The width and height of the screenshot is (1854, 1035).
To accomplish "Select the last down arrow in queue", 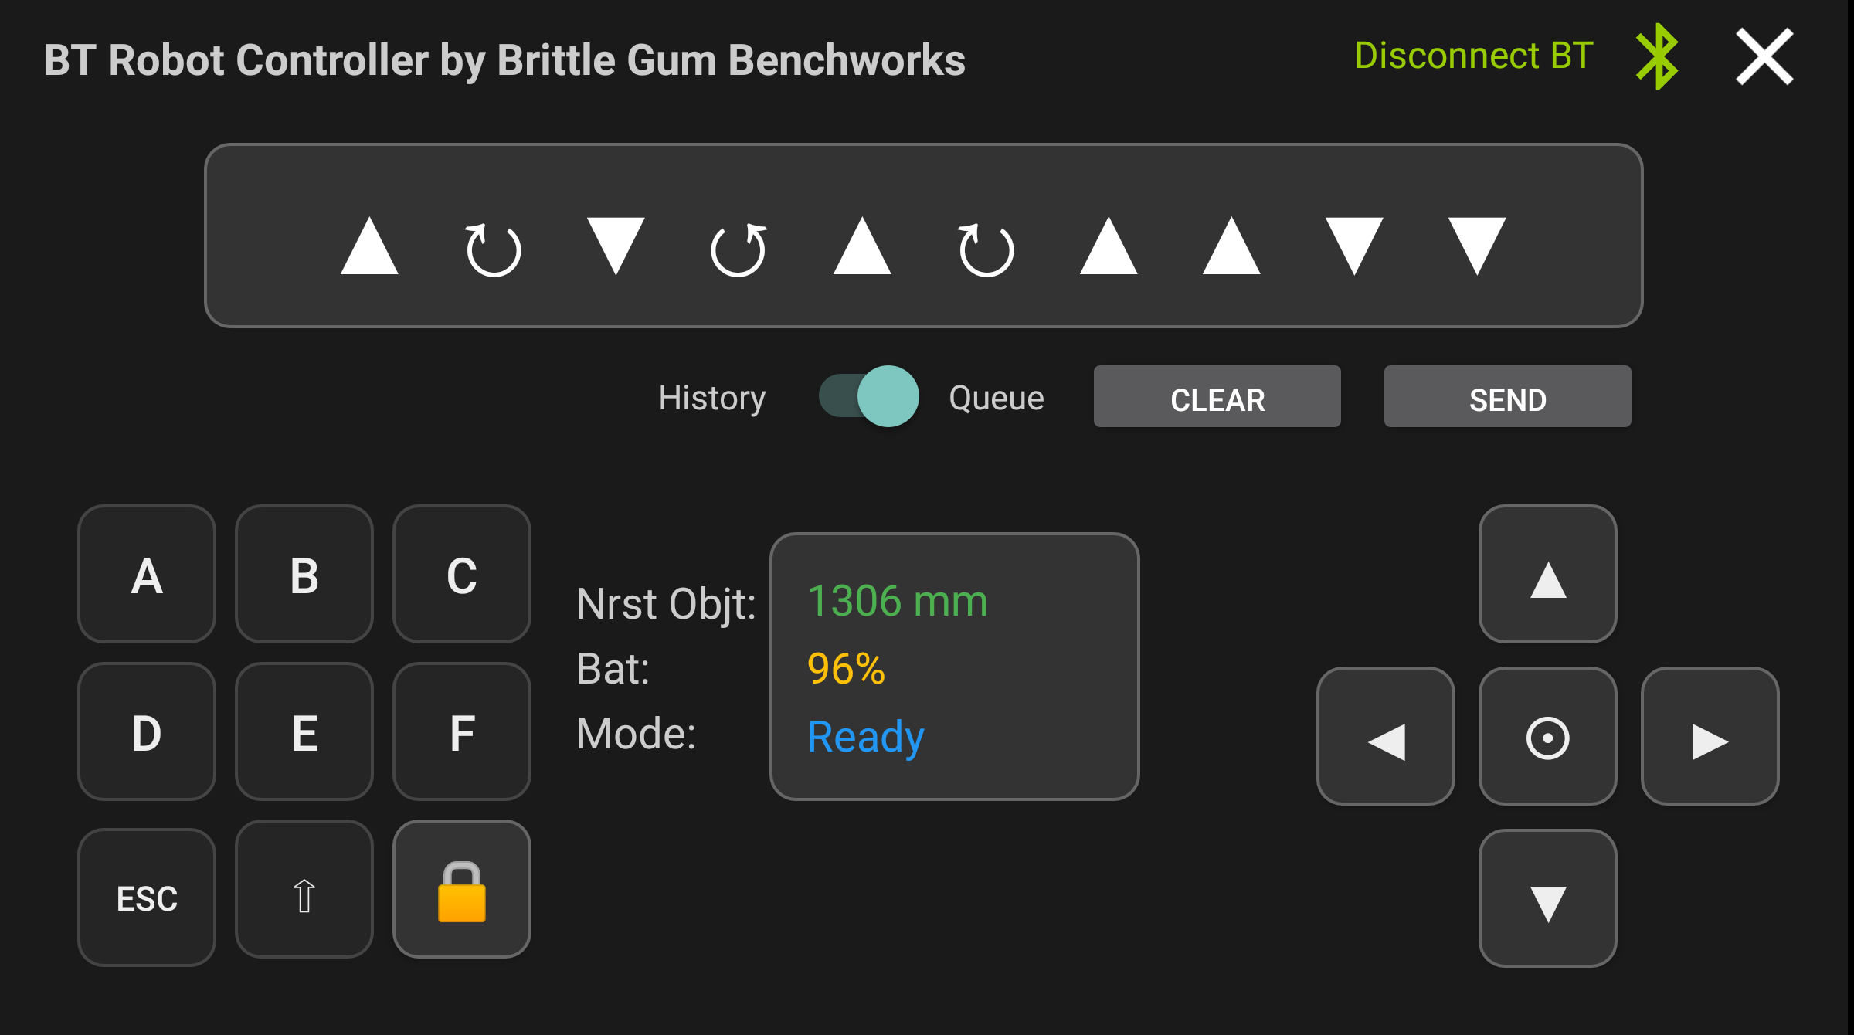I will coord(1477,246).
